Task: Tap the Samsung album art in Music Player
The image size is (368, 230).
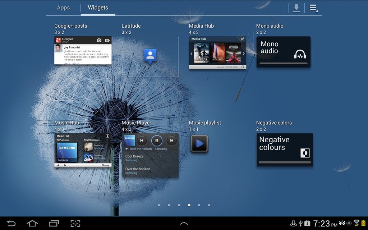Action: click(x=129, y=141)
